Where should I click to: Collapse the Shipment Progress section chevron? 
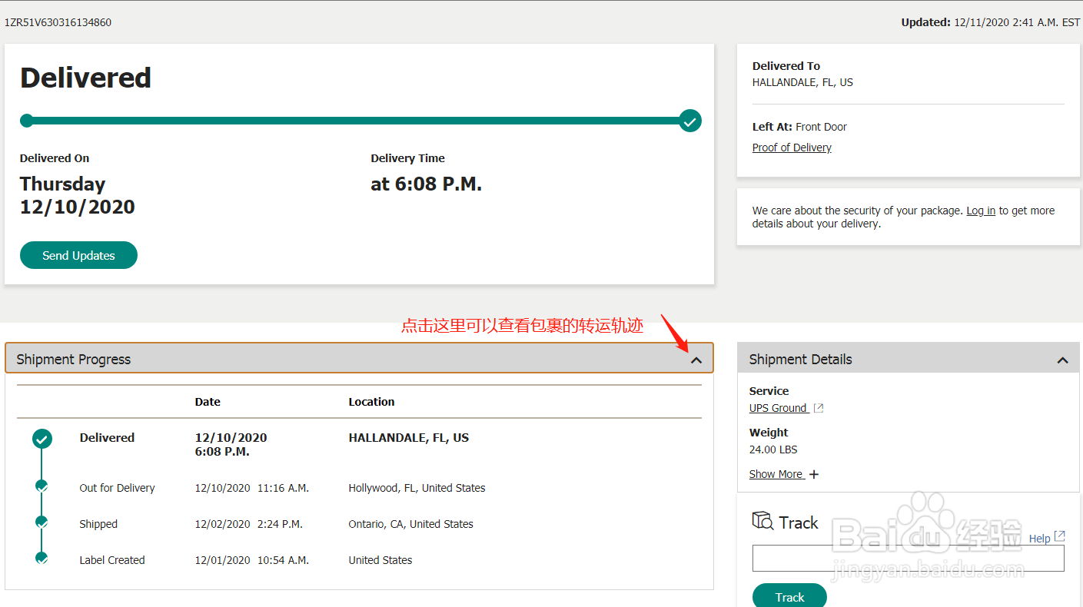tap(696, 360)
